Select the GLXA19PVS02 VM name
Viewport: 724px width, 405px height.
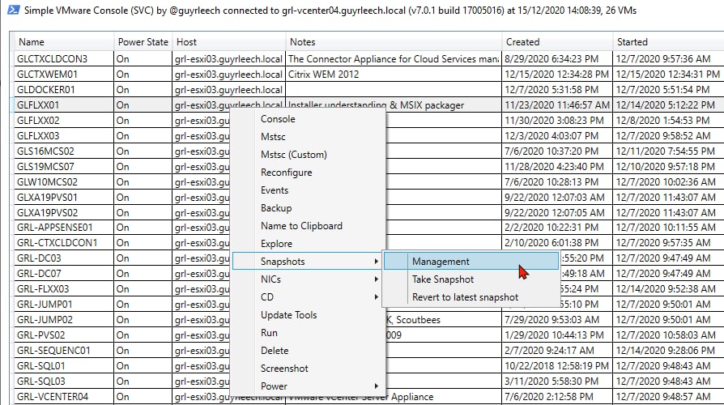(x=47, y=212)
